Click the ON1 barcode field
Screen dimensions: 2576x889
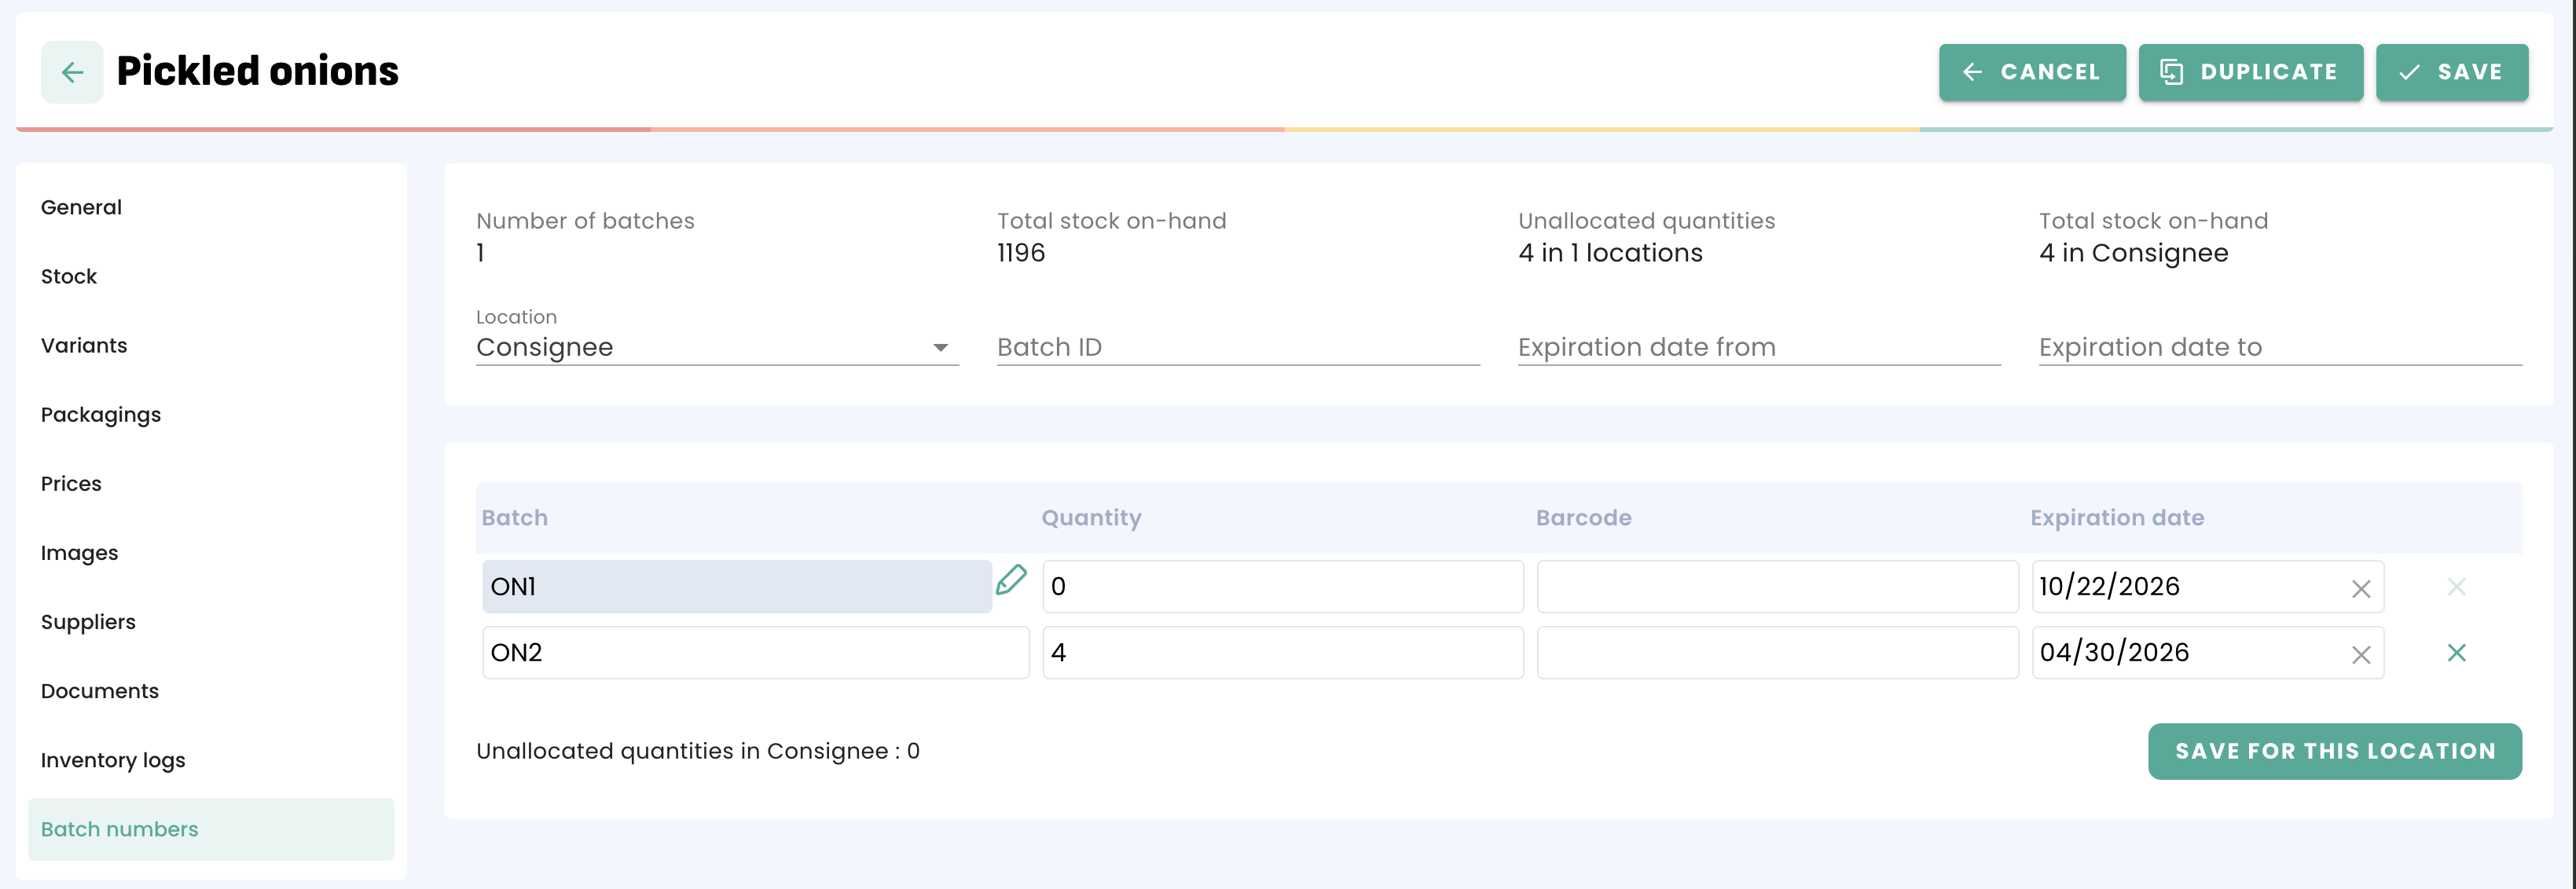[1776, 587]
